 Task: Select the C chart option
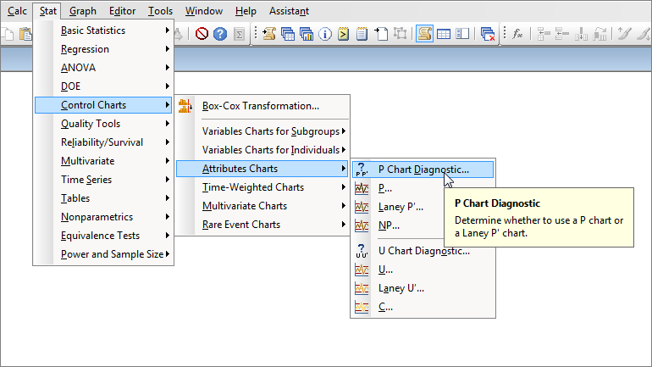tap(385, 307)
